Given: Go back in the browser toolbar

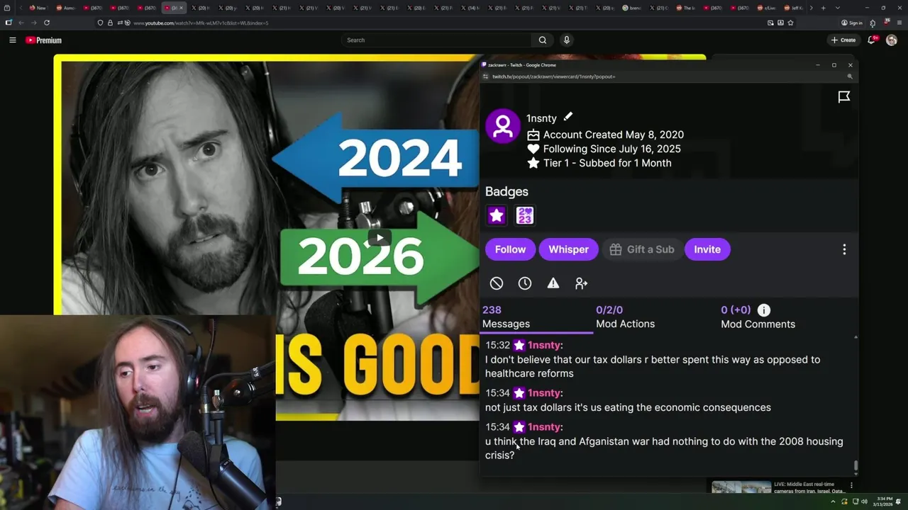Looking at the screenshot, I should pos(21,23).
